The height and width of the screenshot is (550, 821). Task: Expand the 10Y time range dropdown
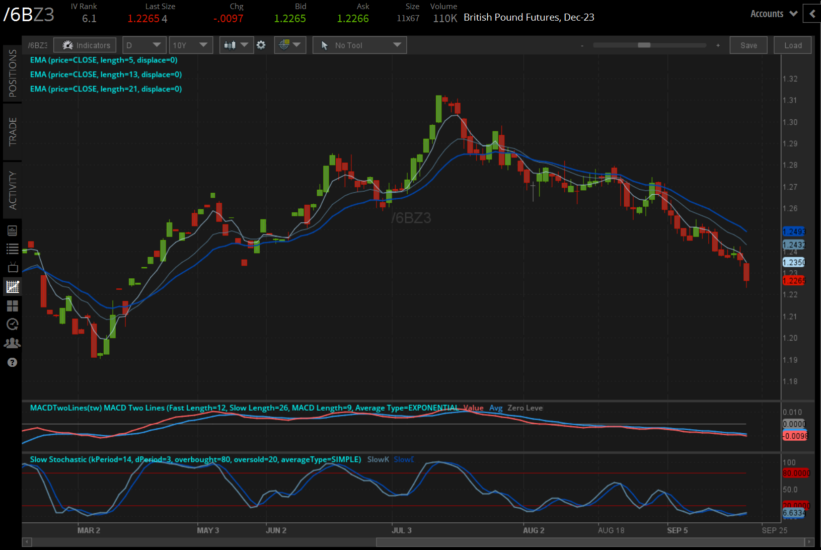point(190,45)
